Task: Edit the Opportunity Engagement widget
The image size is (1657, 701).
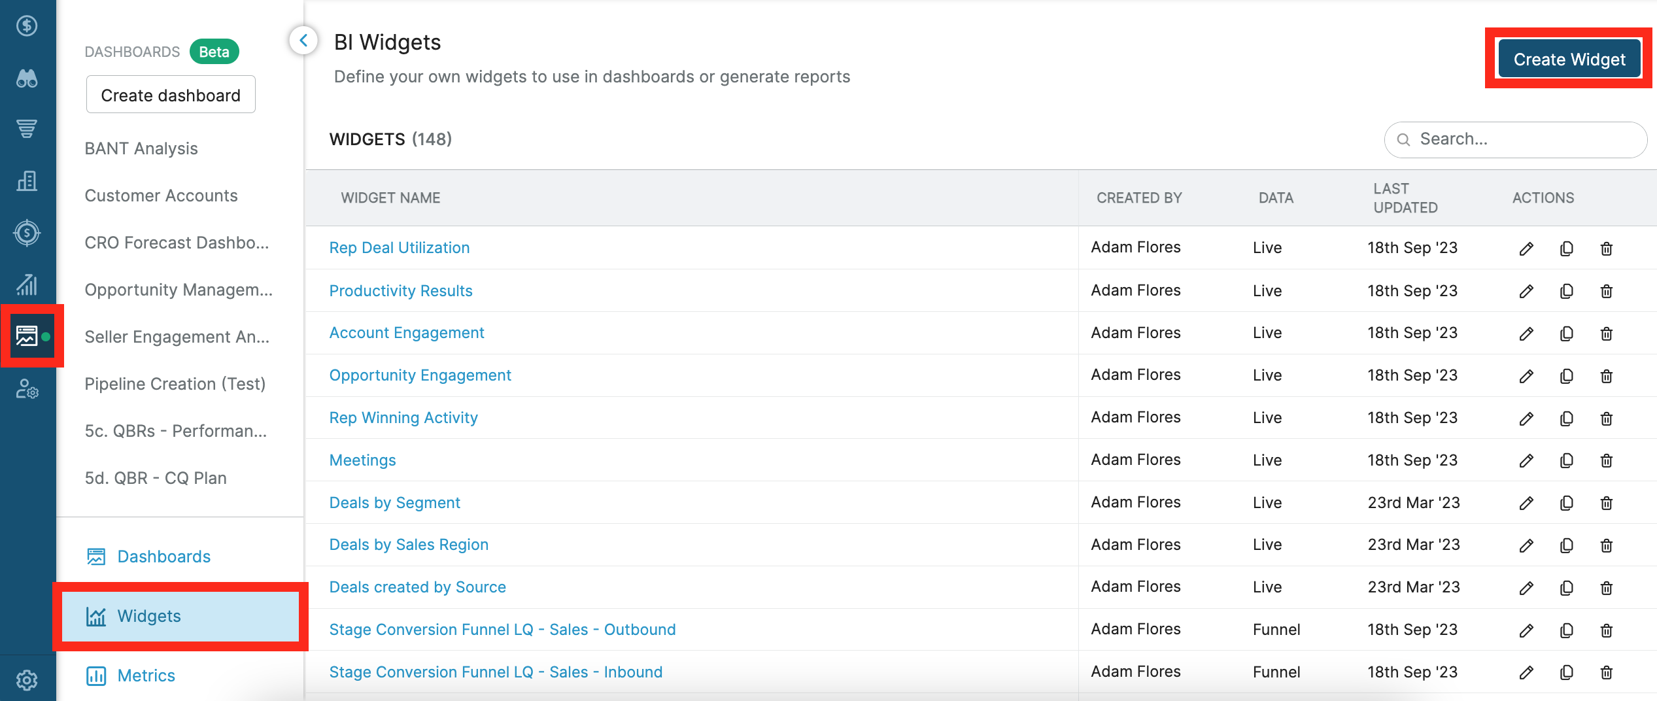Action: 1526,376
